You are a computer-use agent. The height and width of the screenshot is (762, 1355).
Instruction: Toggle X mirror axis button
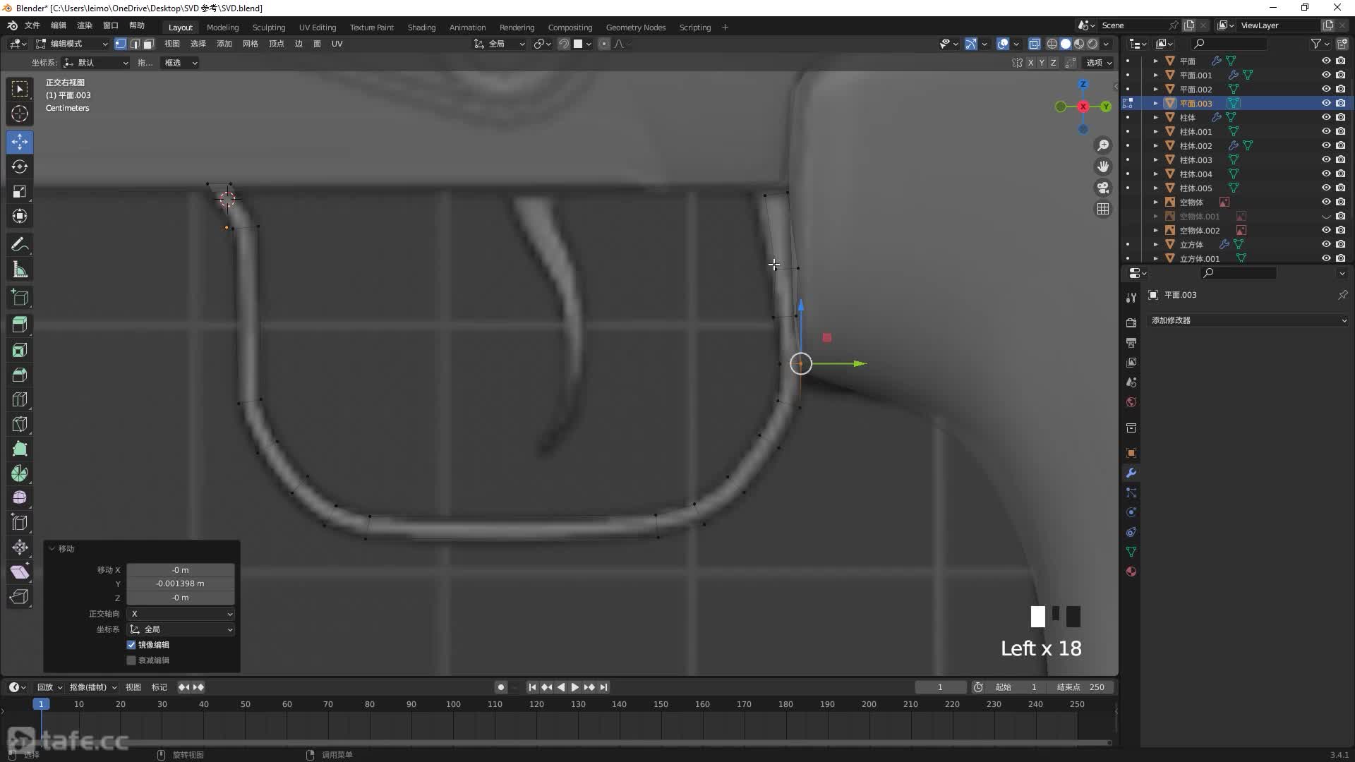tap(1030, 63)
